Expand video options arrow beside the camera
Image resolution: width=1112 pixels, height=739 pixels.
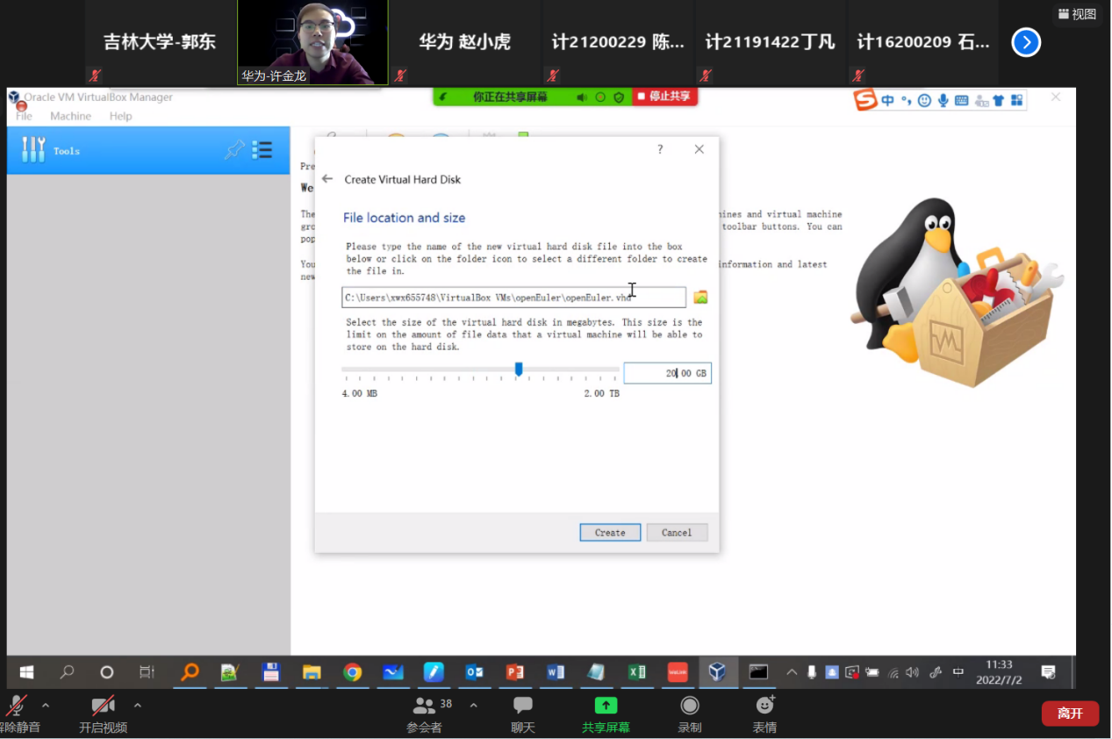(138, 705)
